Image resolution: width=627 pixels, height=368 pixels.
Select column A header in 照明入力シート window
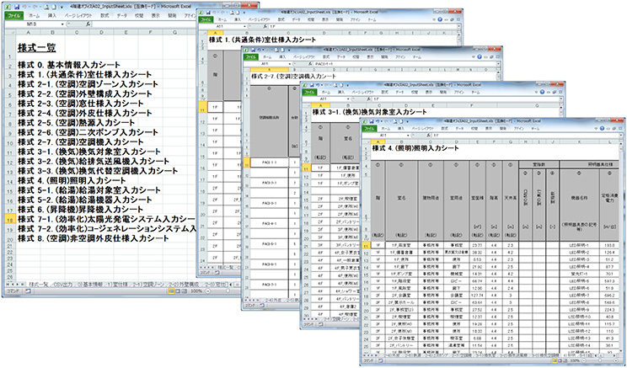(x=378, y=141)
